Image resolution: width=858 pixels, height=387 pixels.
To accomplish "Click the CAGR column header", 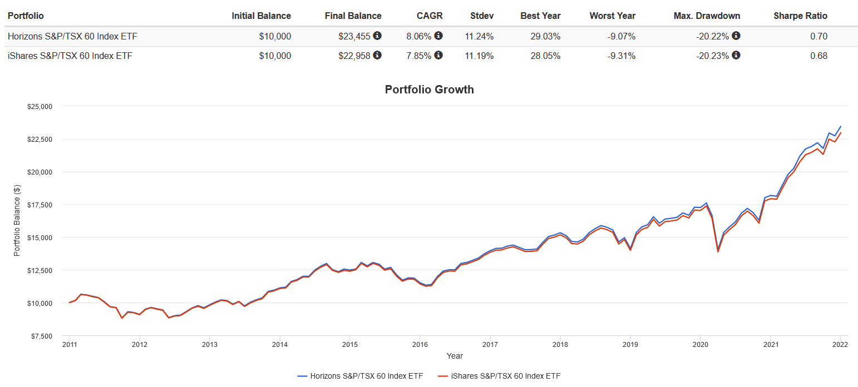I will [431, 16].
